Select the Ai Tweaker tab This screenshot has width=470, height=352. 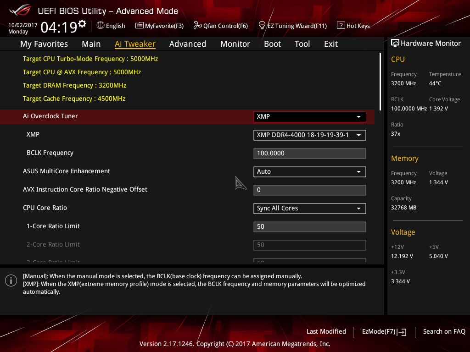coord(135,44)
